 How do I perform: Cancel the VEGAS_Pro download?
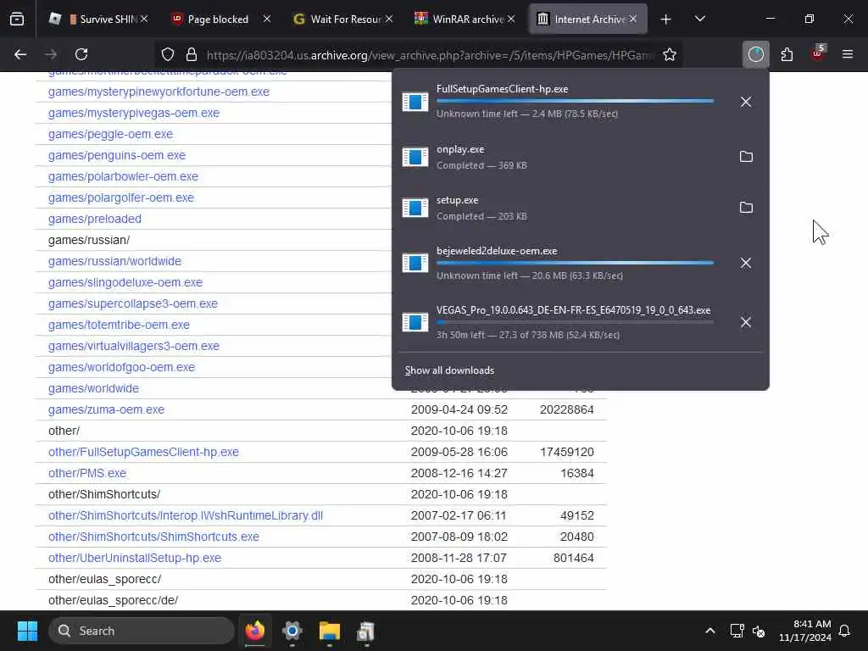point(746,322)
